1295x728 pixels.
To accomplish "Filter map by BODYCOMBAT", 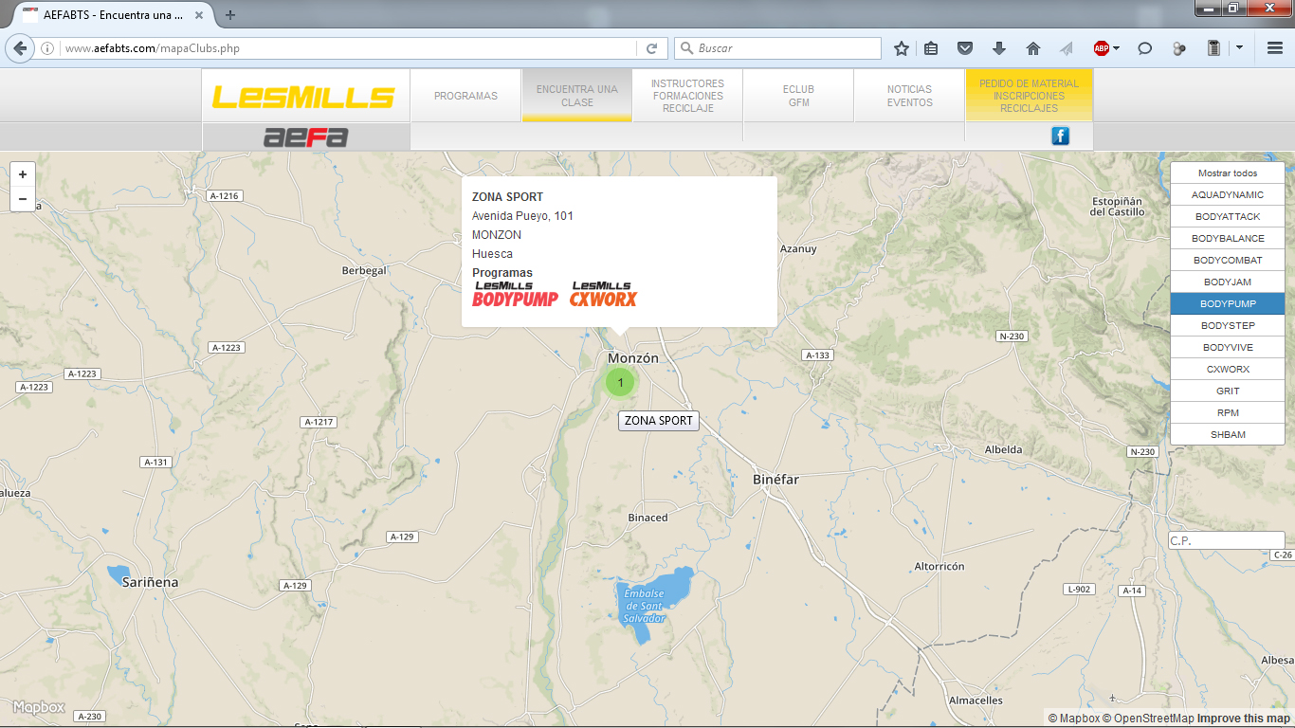I will click(1228, 261).
